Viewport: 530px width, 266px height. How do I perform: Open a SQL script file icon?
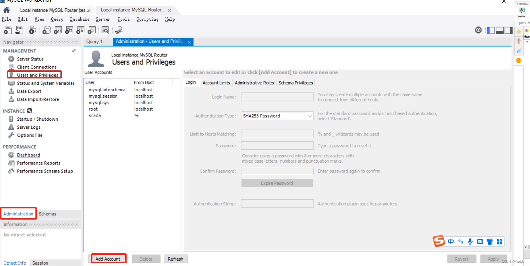pos(19,30)
